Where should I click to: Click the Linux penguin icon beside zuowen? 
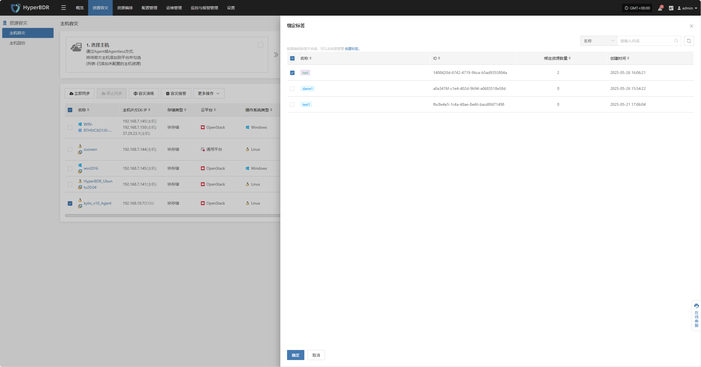[x=80, y=146]
